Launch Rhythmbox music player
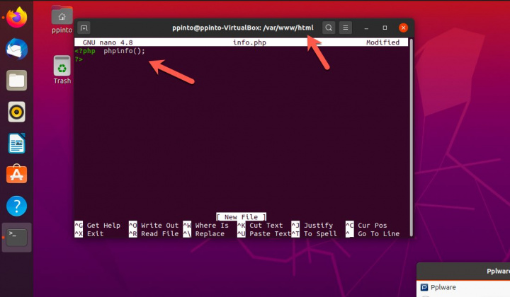The width and height of the screenshot is (510, 297). pyautogui.click(x=16, y=112)
